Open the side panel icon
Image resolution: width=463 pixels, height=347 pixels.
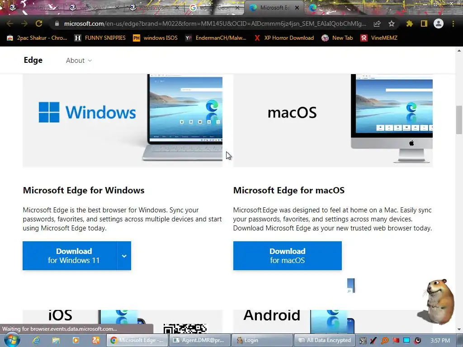424,23
